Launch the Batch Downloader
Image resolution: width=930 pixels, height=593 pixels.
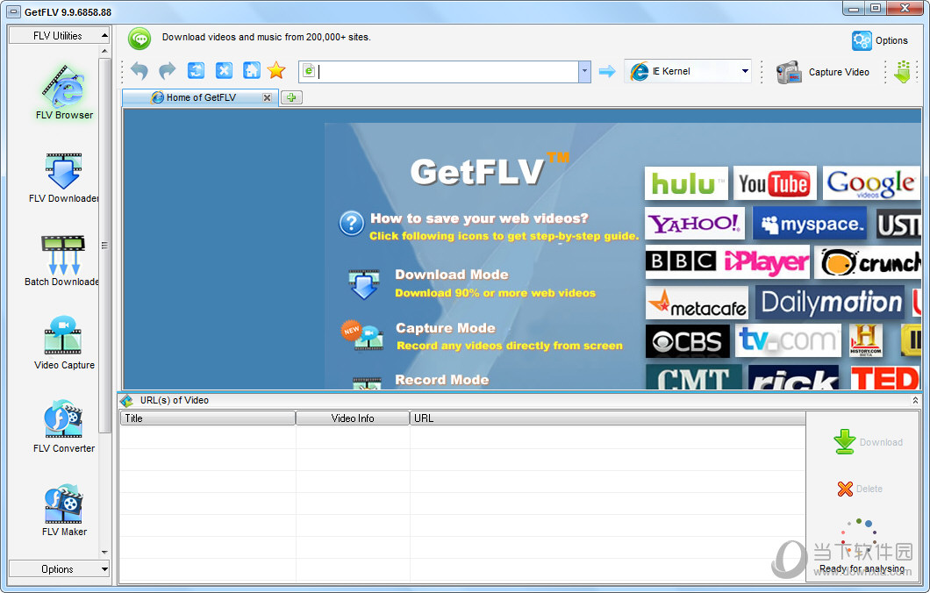click(x=62, y=261)
